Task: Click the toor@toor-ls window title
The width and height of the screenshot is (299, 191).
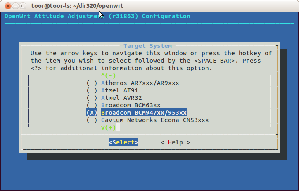Action: coord(77,6)
